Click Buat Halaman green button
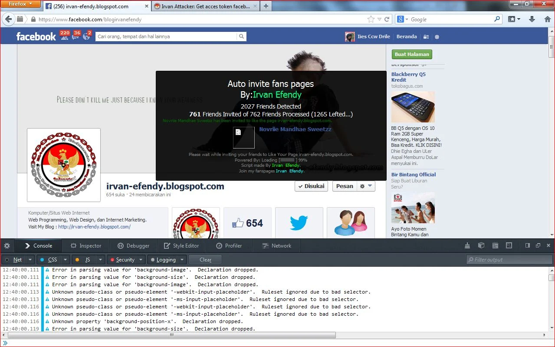The width and height of the screenshot is (555, 347). coord(412,54)
